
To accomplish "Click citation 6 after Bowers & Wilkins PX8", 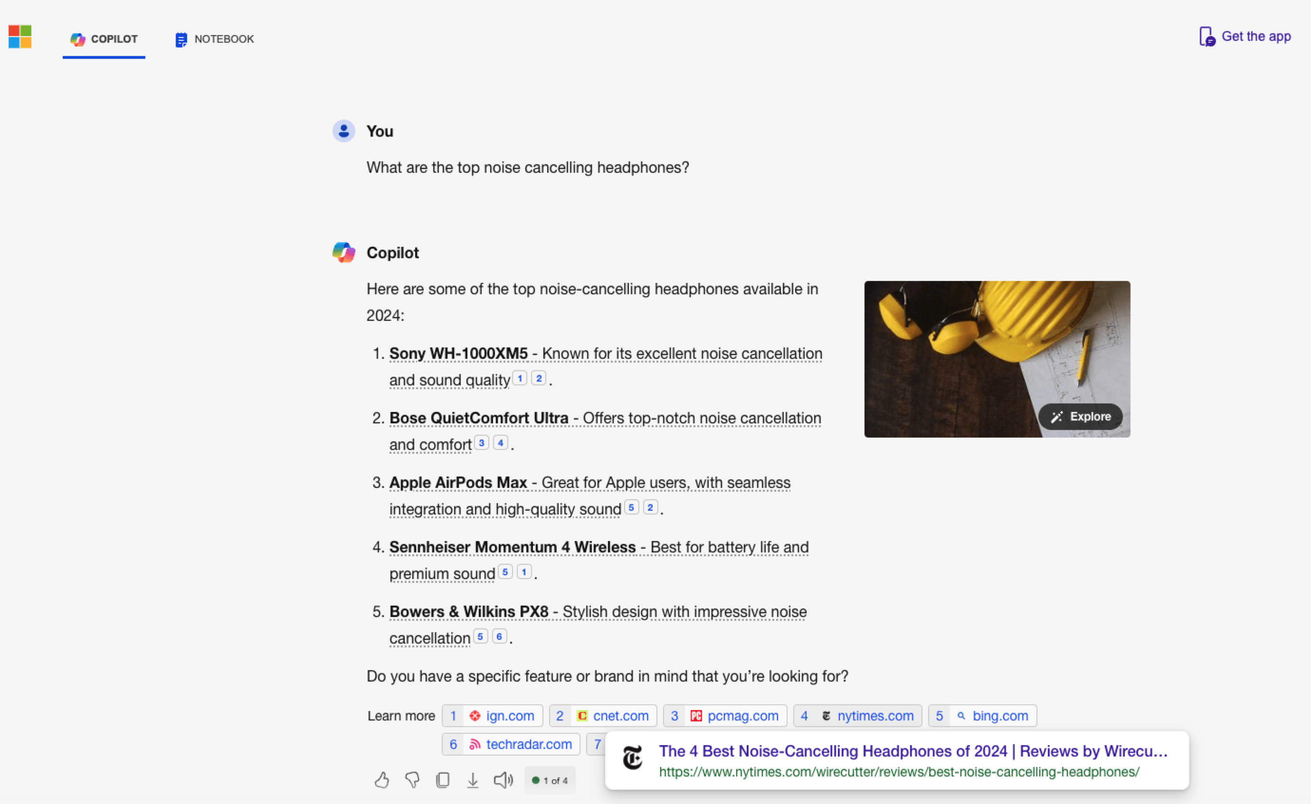I will [499, 636].
